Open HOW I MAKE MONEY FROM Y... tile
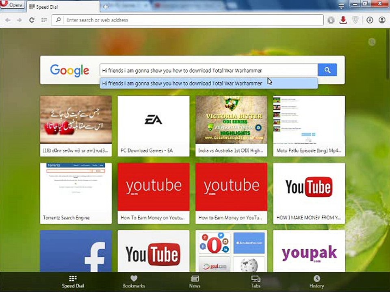Viewport: 390px width, 292px height. pos(309,193)
